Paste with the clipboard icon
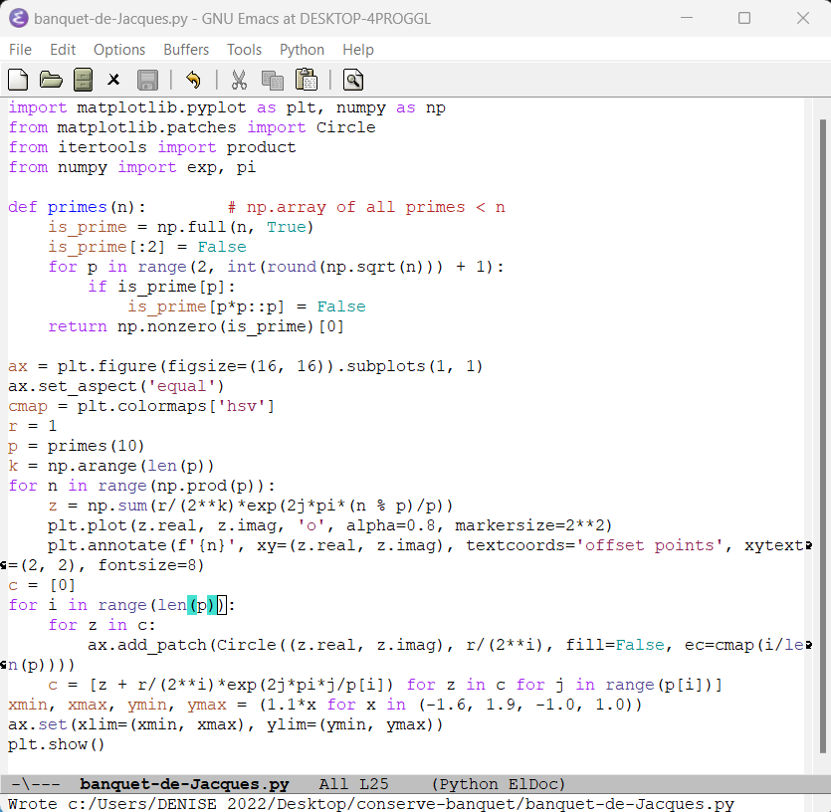Viewport: 831px width, 812px height. (306, 80)
